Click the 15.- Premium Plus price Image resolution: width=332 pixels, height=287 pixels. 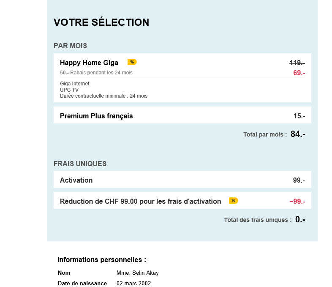coord(299,116)
